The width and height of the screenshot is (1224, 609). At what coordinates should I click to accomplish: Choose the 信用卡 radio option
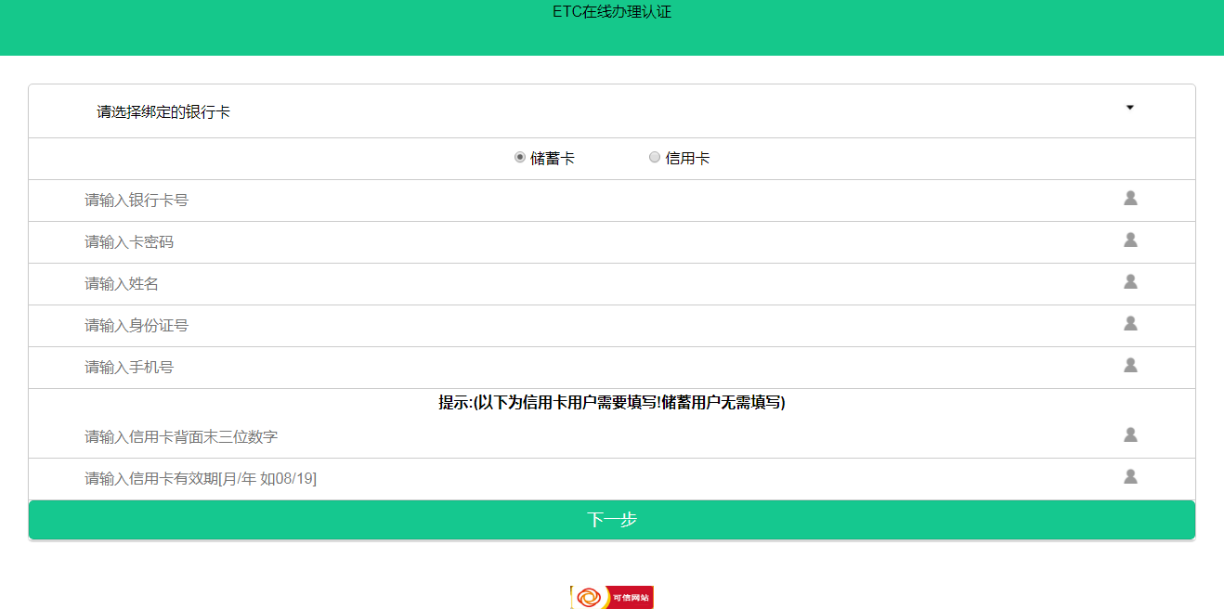(x=655, y=158)
